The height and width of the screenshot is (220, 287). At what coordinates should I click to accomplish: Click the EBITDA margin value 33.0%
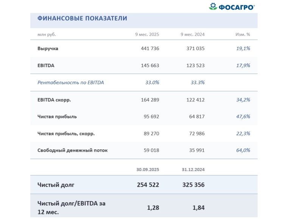point(151,82)
